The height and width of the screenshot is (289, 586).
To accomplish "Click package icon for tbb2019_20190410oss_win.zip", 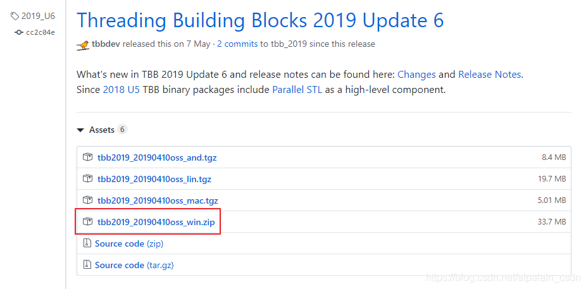I will point(87,222).
